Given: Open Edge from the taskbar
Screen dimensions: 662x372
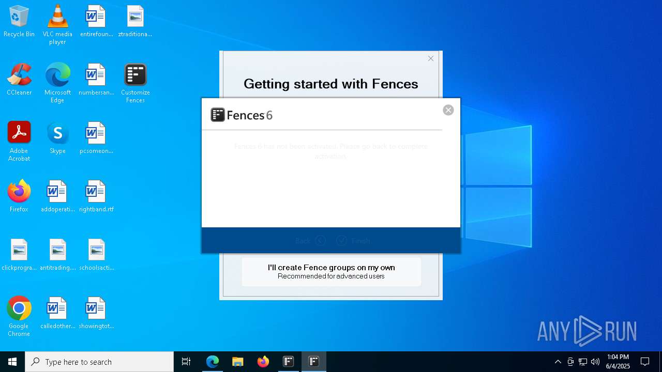Looking at the screenshot, I should [213, 362].
